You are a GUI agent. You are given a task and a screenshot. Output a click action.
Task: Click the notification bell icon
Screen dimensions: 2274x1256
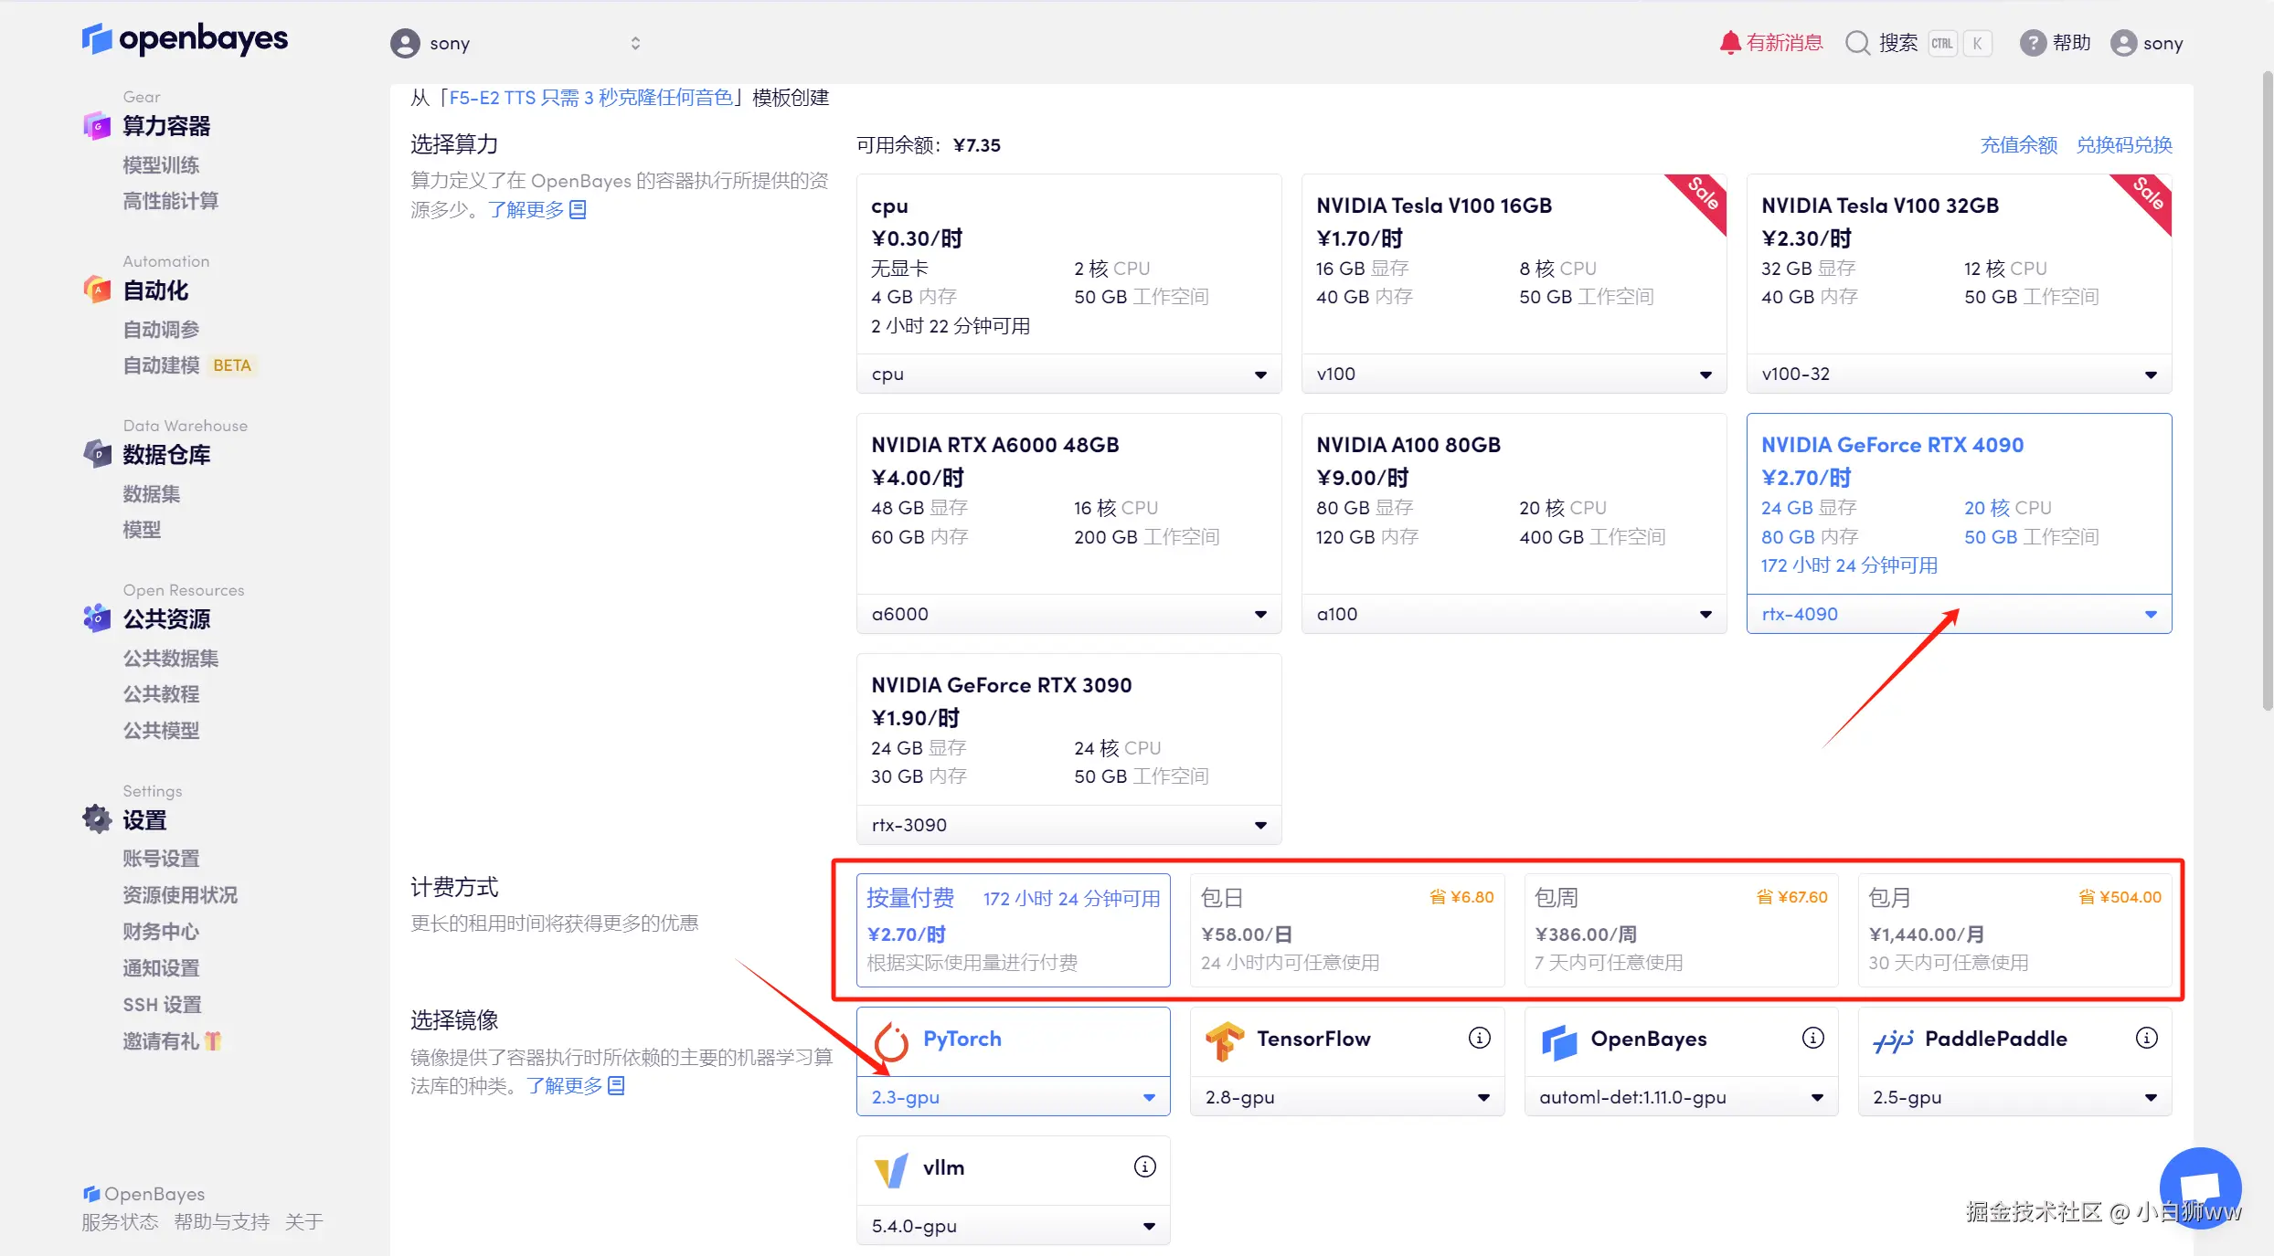coord(1729,43)
